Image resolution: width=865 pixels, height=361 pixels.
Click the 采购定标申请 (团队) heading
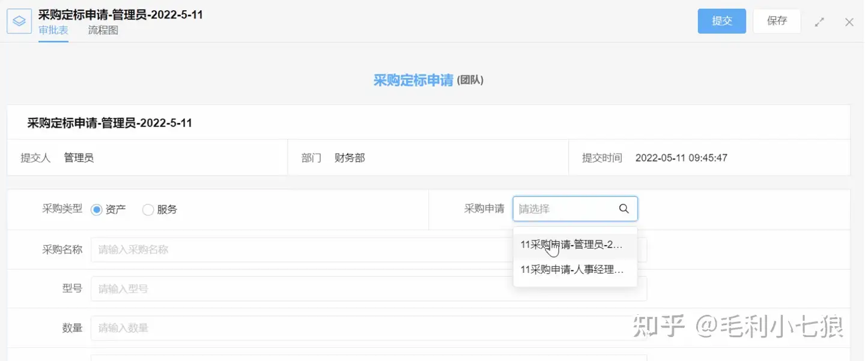coord(428,80)
